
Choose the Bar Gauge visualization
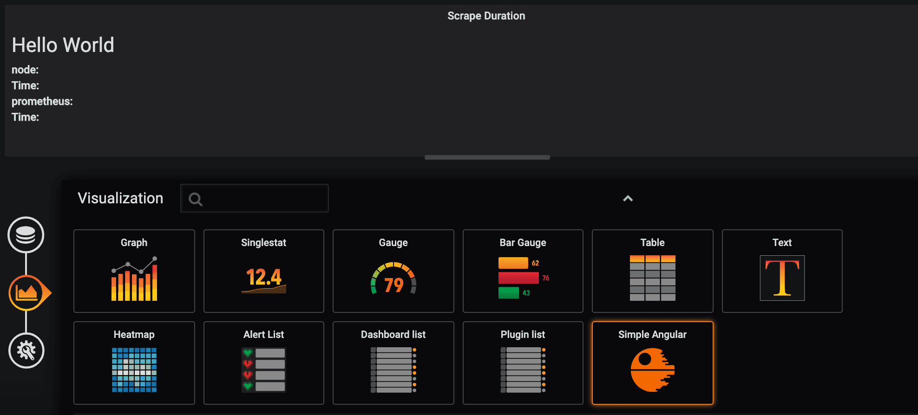pos(523,271)
